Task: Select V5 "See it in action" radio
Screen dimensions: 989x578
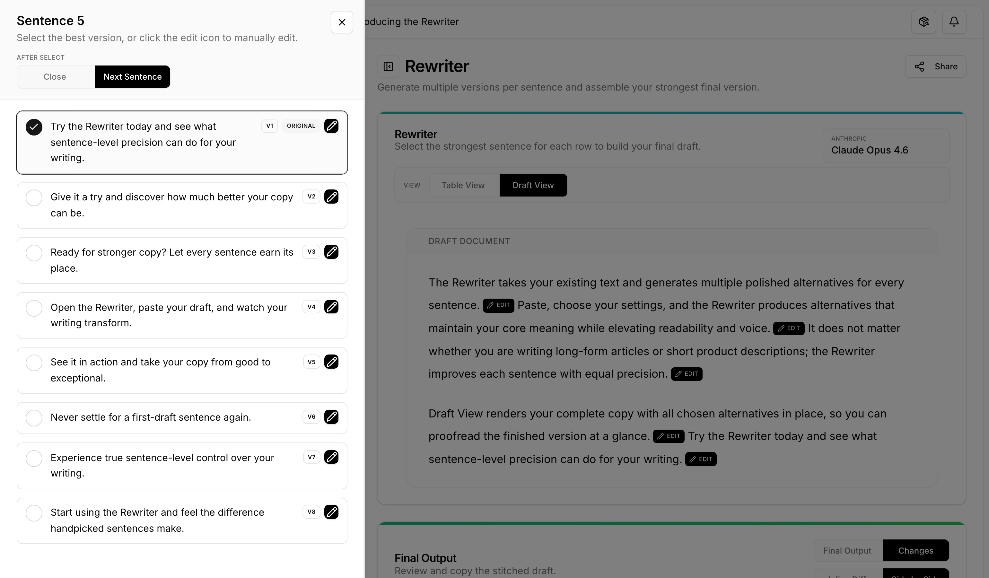Action: [34, 363]
